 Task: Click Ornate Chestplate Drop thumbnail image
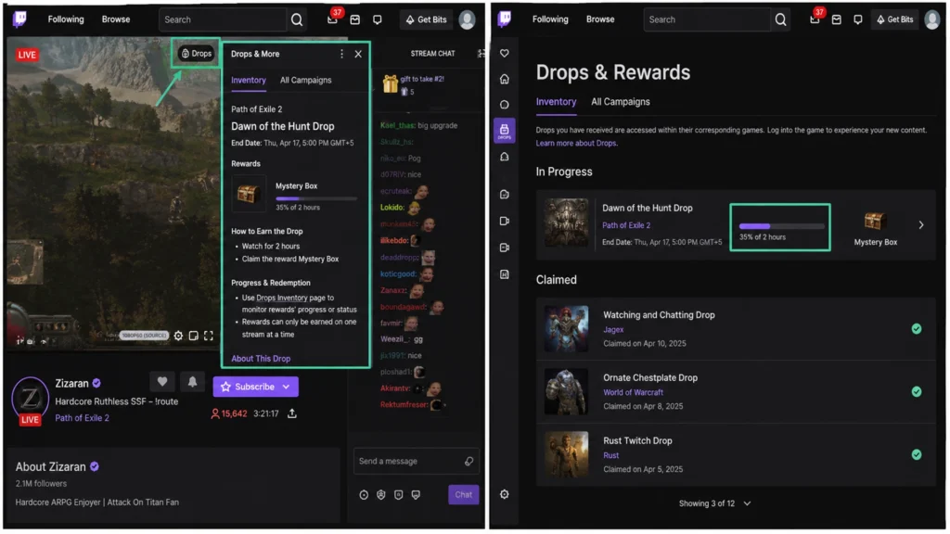click(566, 392)
